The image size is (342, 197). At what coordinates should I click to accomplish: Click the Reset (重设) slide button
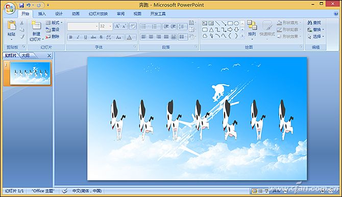[x=53, y=30]
